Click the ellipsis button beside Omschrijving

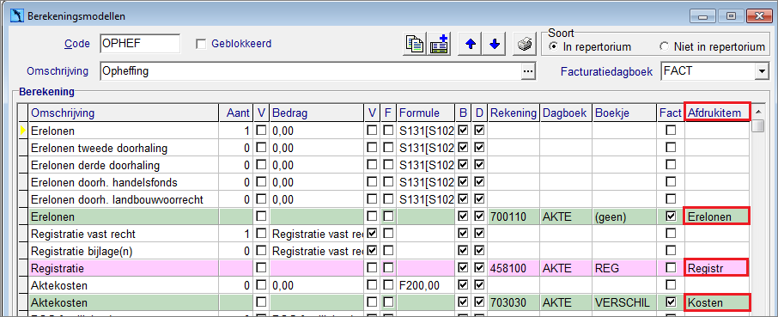[x=528, y=71]
